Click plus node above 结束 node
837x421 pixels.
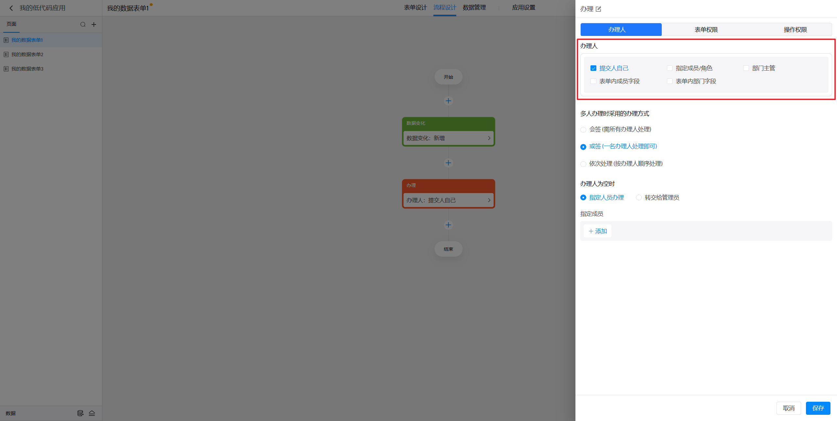(448, 225)
